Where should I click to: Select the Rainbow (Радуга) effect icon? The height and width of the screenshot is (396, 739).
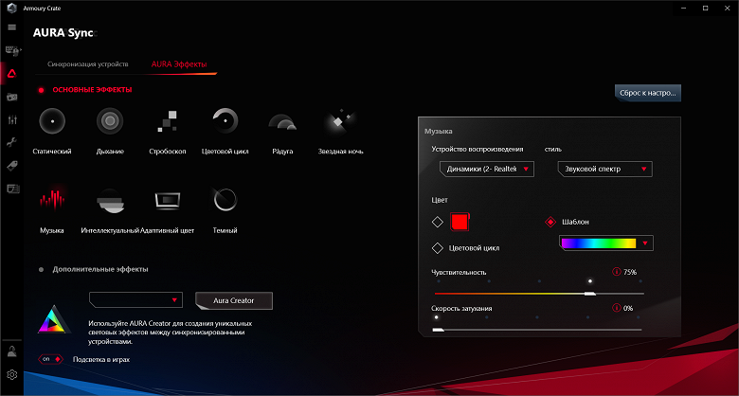click(x=282, y=121)
